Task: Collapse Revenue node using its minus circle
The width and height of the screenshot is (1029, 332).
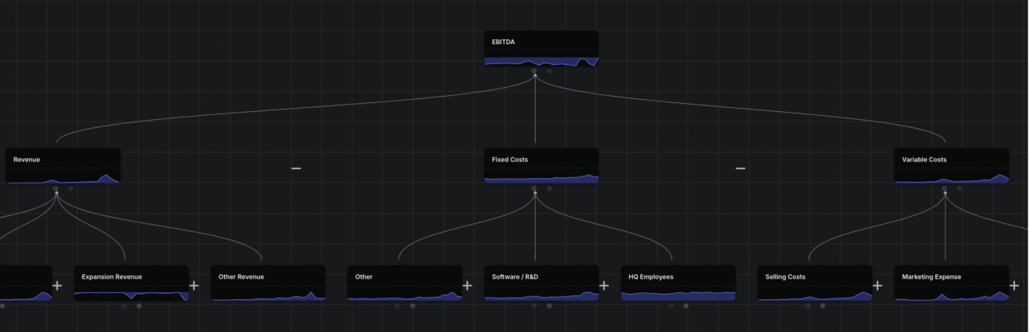Action: coord(56,189)
